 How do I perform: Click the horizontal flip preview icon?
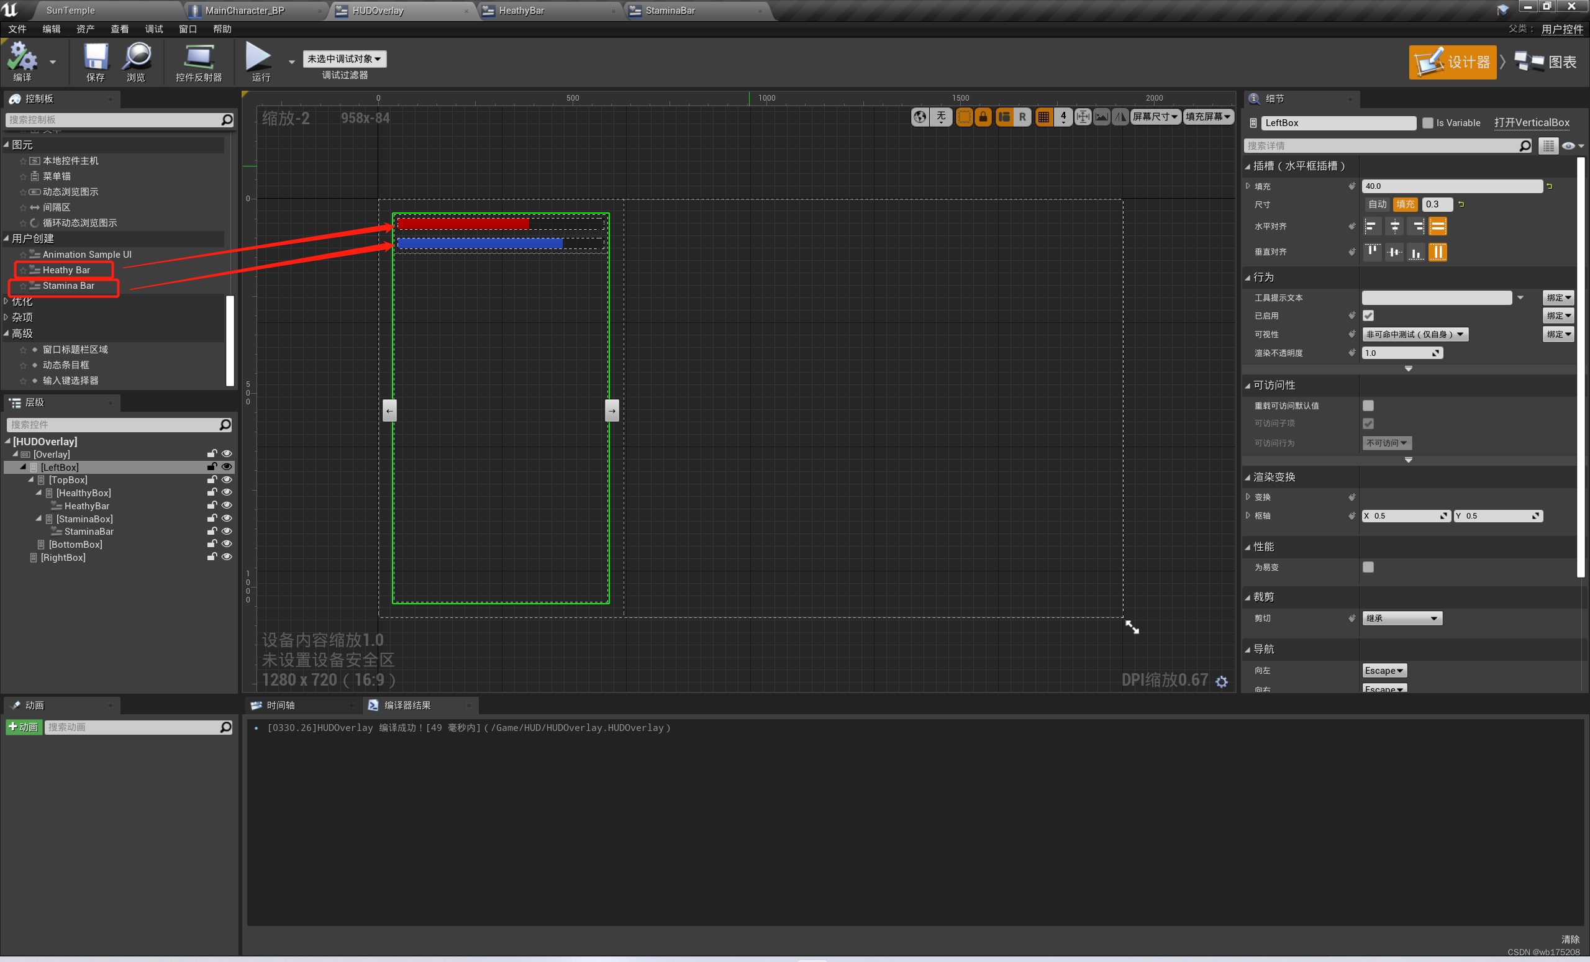(1120, 117)
